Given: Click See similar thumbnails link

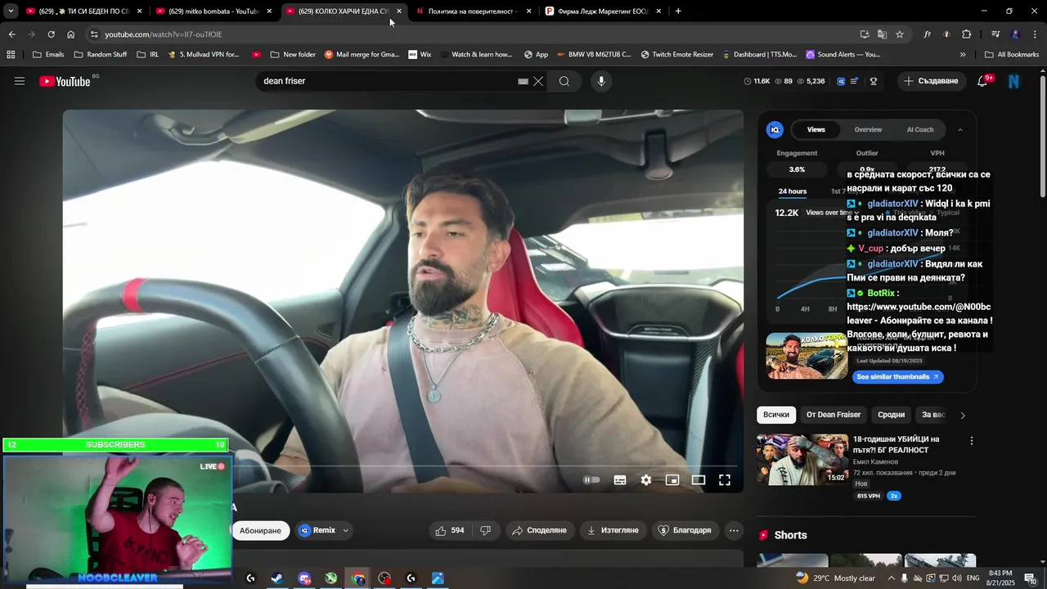Looking at the screenshot, I should coord(897,376).
